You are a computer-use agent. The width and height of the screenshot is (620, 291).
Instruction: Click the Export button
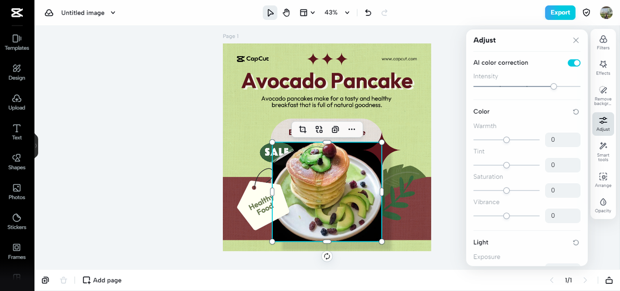(560, 13)
